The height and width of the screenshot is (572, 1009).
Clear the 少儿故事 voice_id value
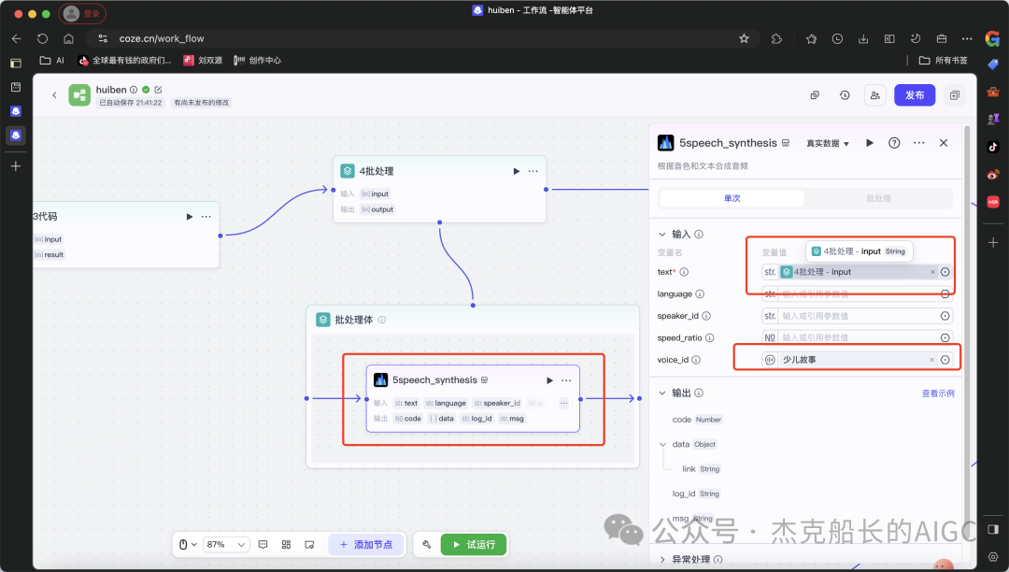931,360
